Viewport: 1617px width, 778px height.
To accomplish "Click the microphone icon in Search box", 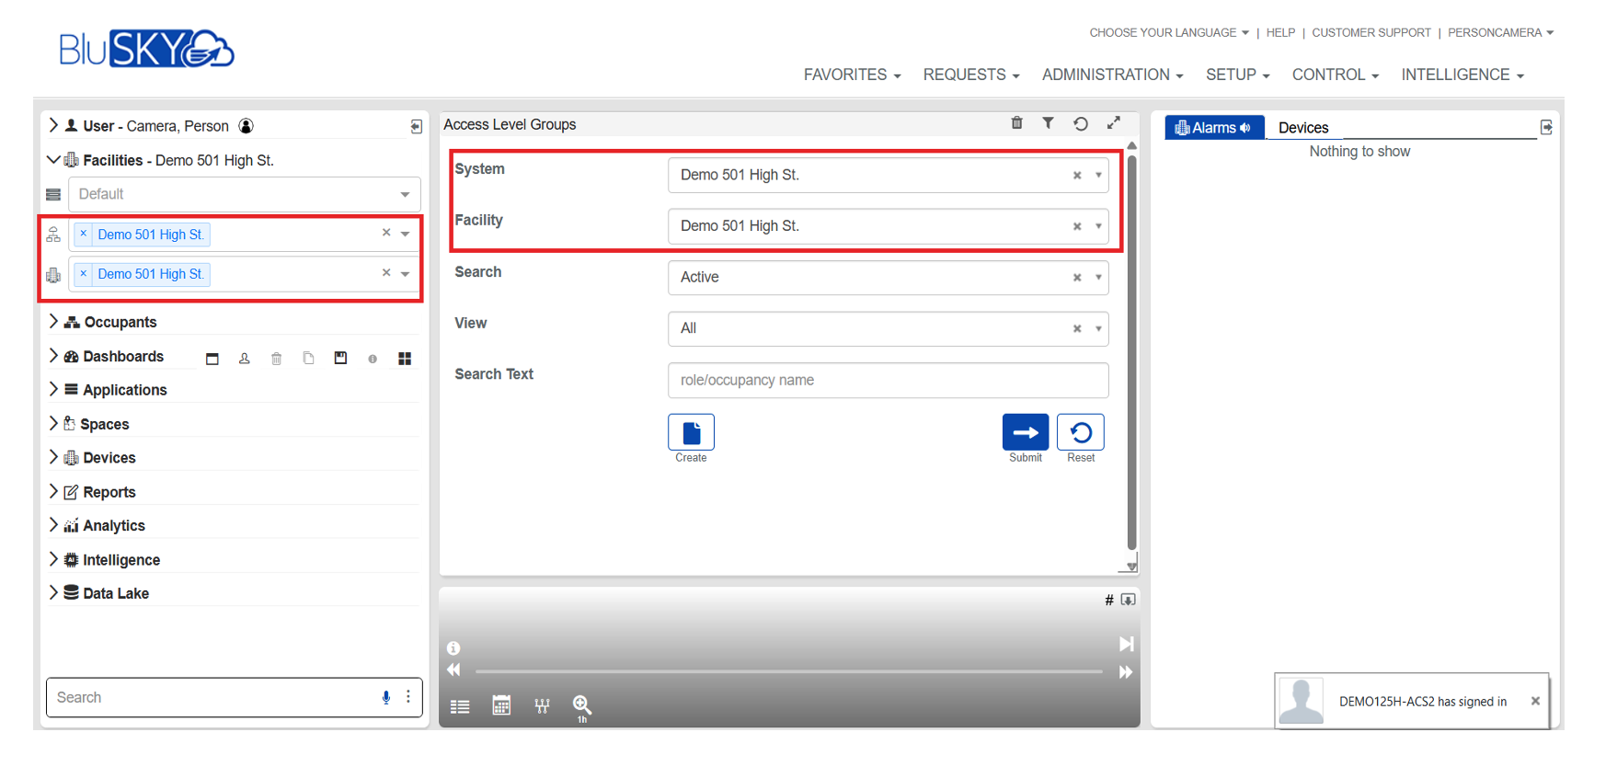I will 386,697.
